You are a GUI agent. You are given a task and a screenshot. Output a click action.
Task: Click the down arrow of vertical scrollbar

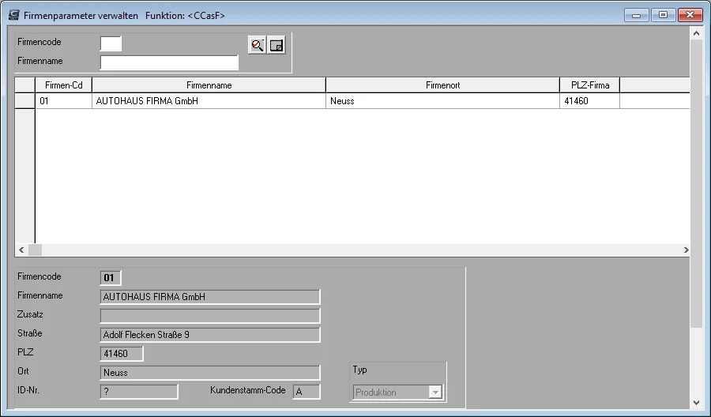(x=697, y=403)
